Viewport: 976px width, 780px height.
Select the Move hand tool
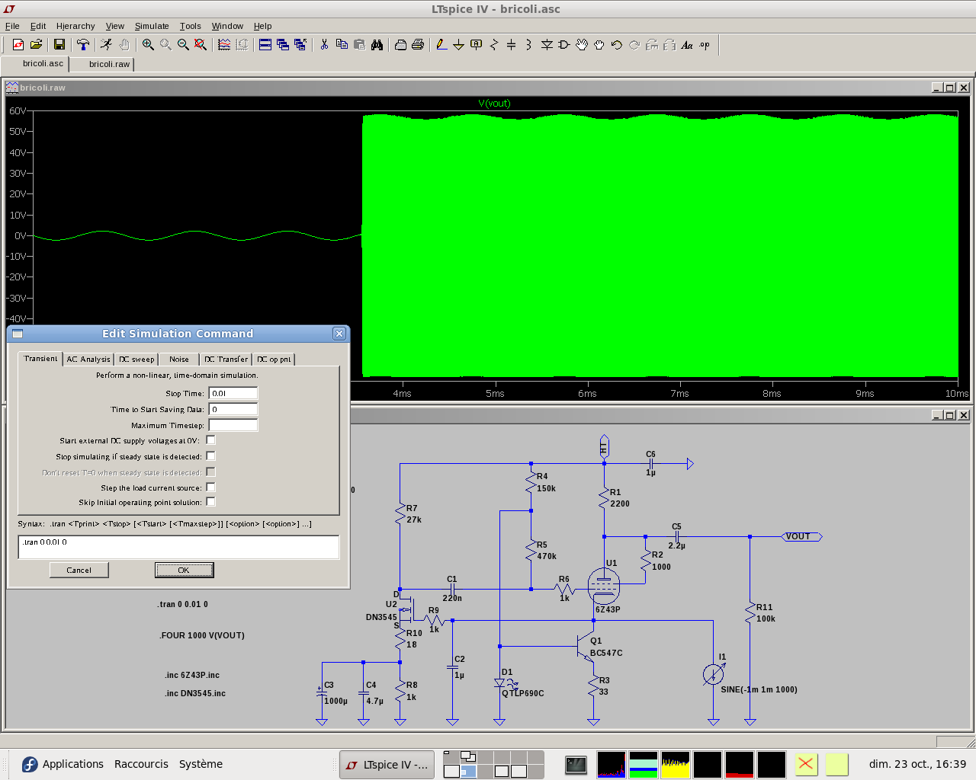pyautogui.click(x=582, y=45)
